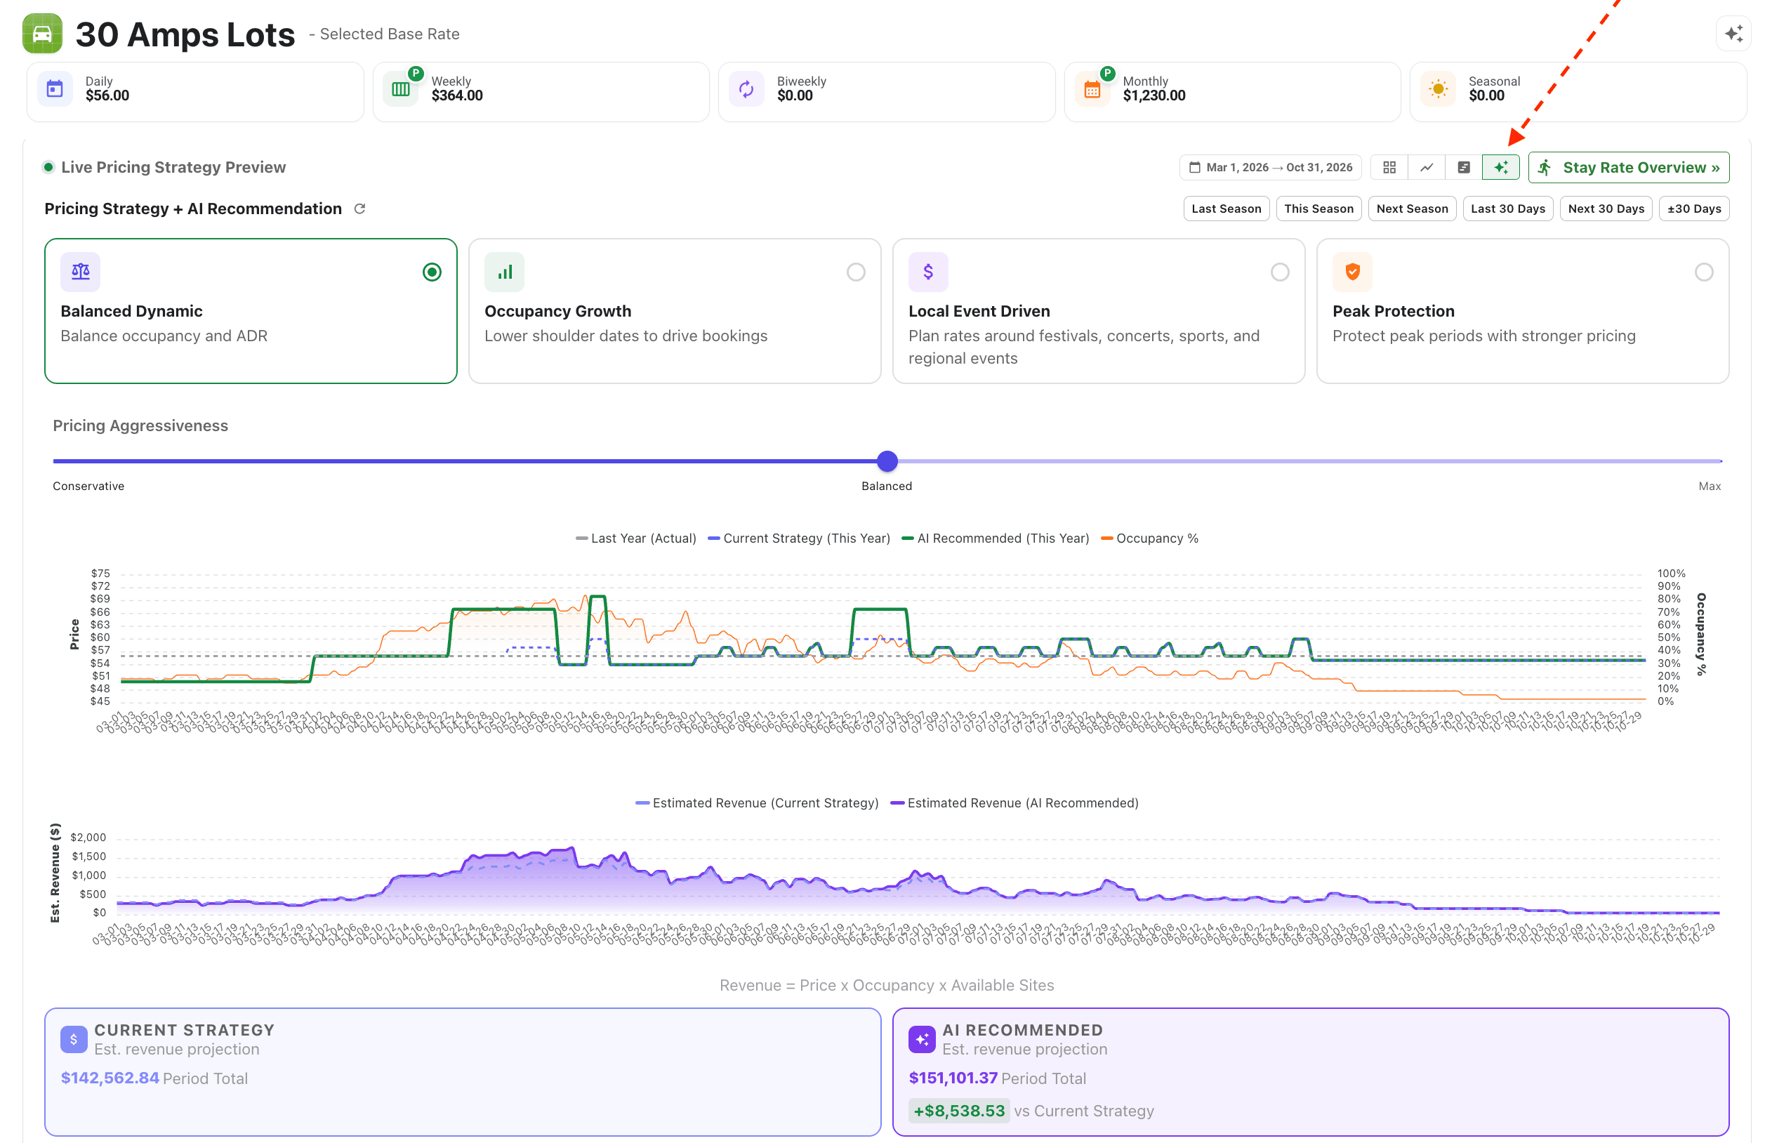Click the Balanced label under the slider

coord(886,486)
